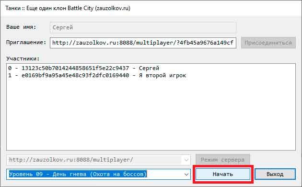Click the window title Танки Battle City

pos(68,8)
